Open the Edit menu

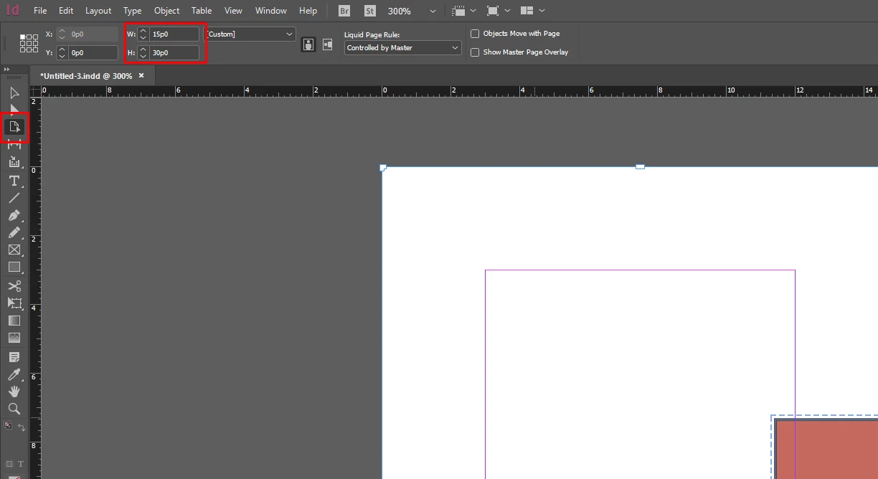click(66, 11)
